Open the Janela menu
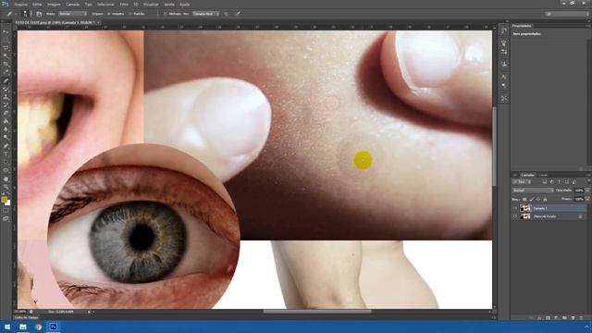The image size is (592, 333). tap(169, 4)
